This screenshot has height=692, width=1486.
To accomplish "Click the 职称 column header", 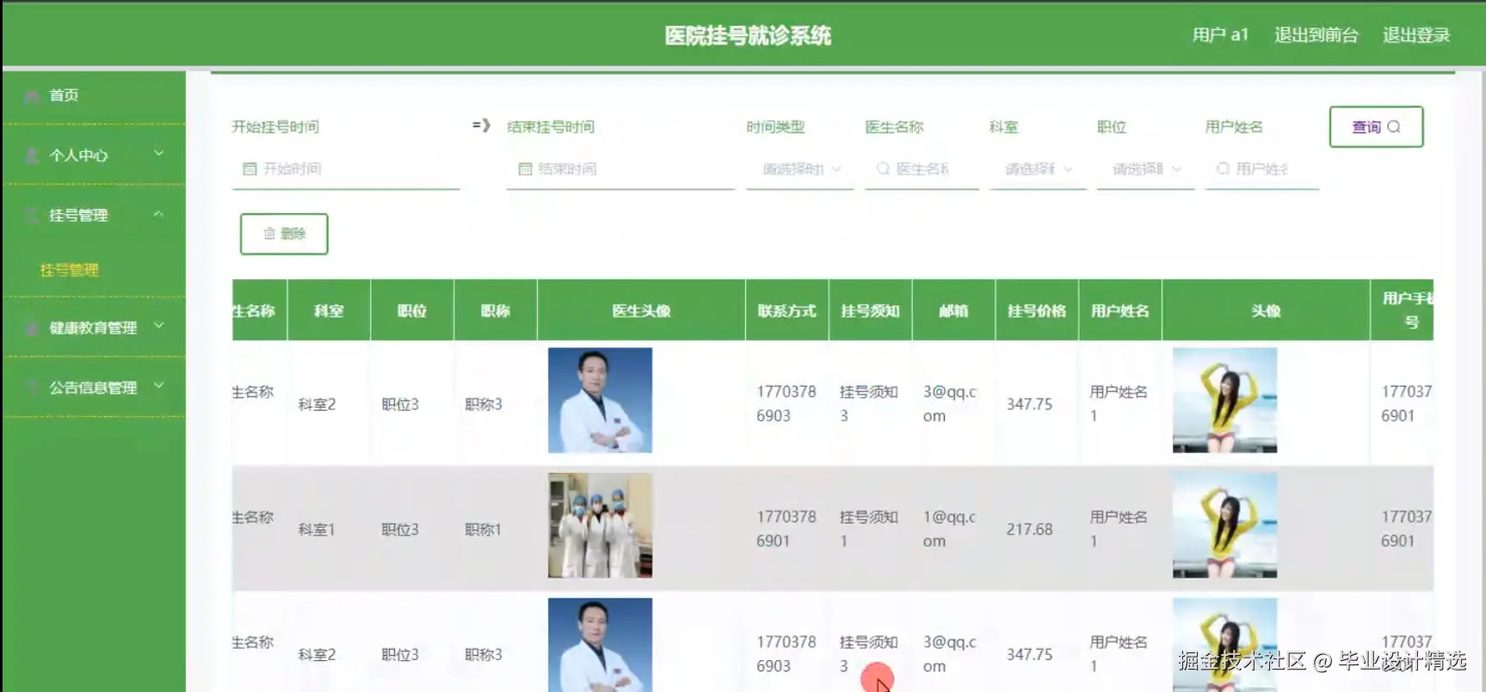I will point(496,311).
